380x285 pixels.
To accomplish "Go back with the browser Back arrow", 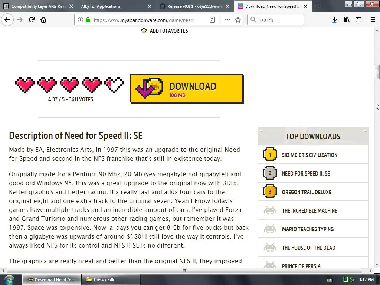I will tap(7, 20).
